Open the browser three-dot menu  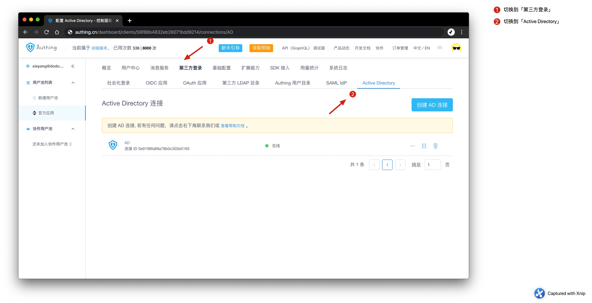[x=461, y=32]
